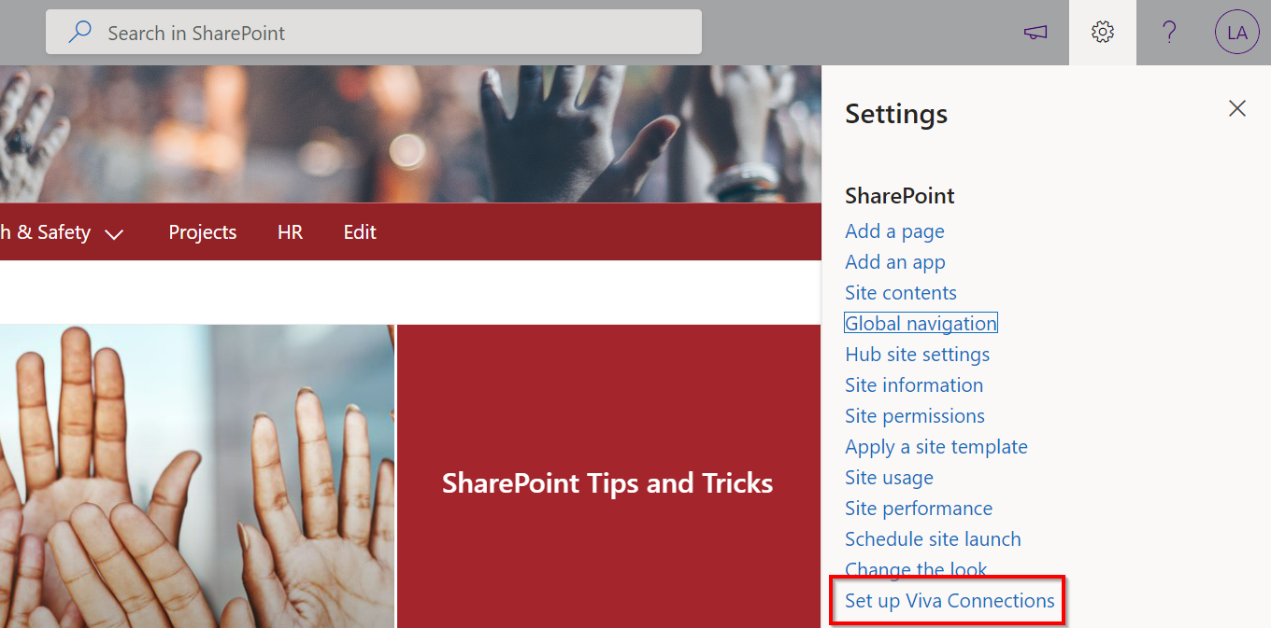Click the hands photo tile
Viewport: 1271px width, 628px height.
[197, 477]
